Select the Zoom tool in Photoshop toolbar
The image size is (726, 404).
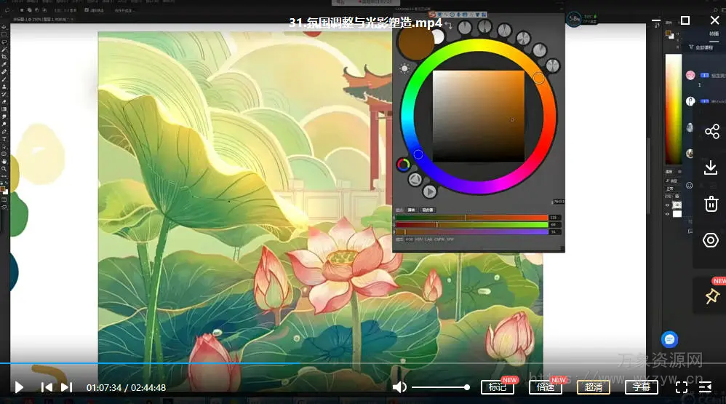[x=4, y=168]
